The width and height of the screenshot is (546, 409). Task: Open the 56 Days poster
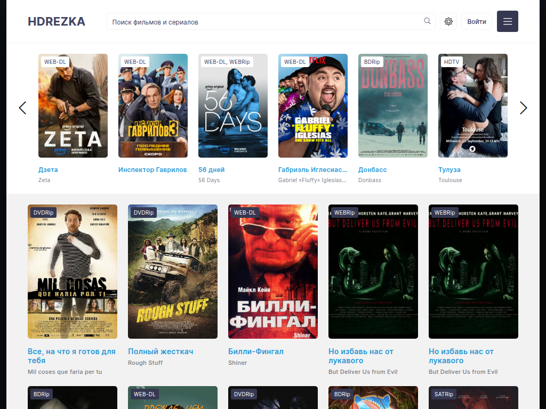pos(233,106)
